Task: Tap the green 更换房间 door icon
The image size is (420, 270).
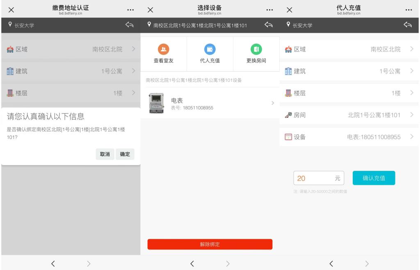Action: pos(256,50)
